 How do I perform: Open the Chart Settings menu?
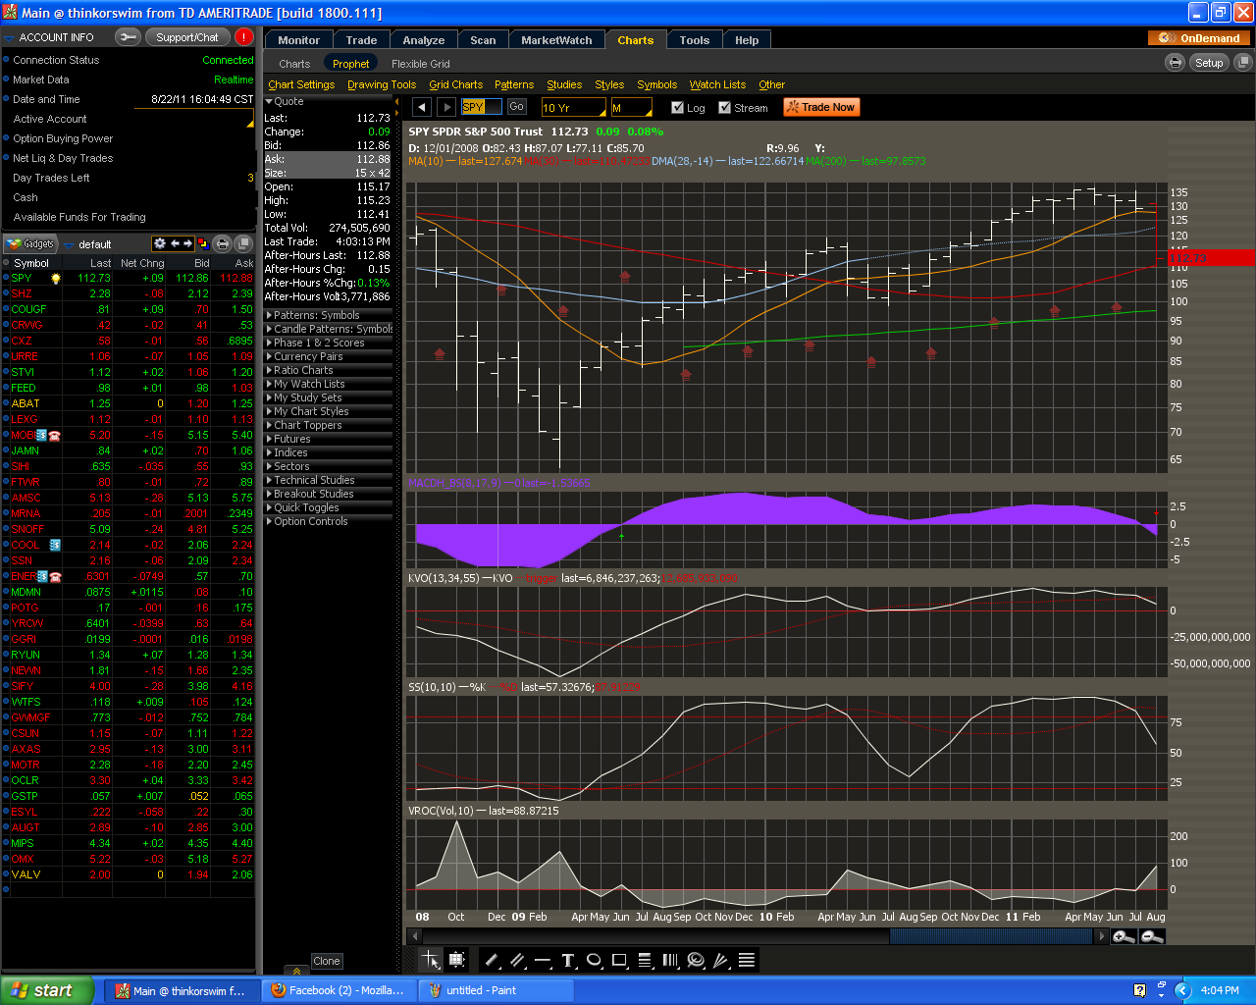[301, 84]
